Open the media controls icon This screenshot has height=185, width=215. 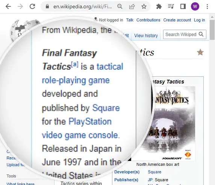point(171,6)
